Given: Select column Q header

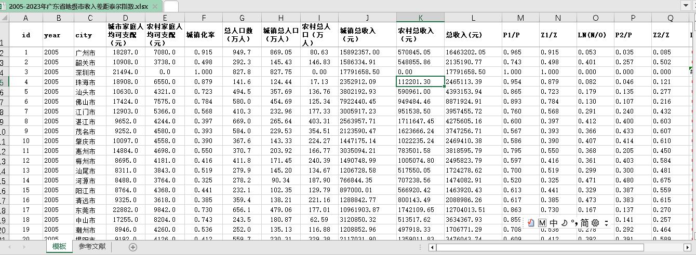Looking at the screenshot, I should (671, 18).
